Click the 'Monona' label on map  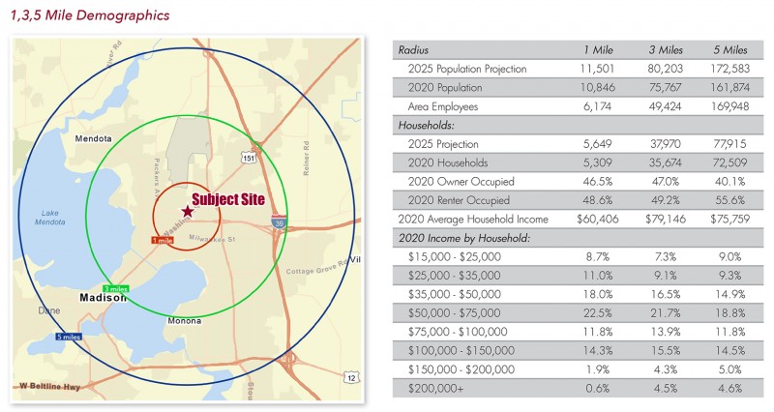(x=185, y=321)
